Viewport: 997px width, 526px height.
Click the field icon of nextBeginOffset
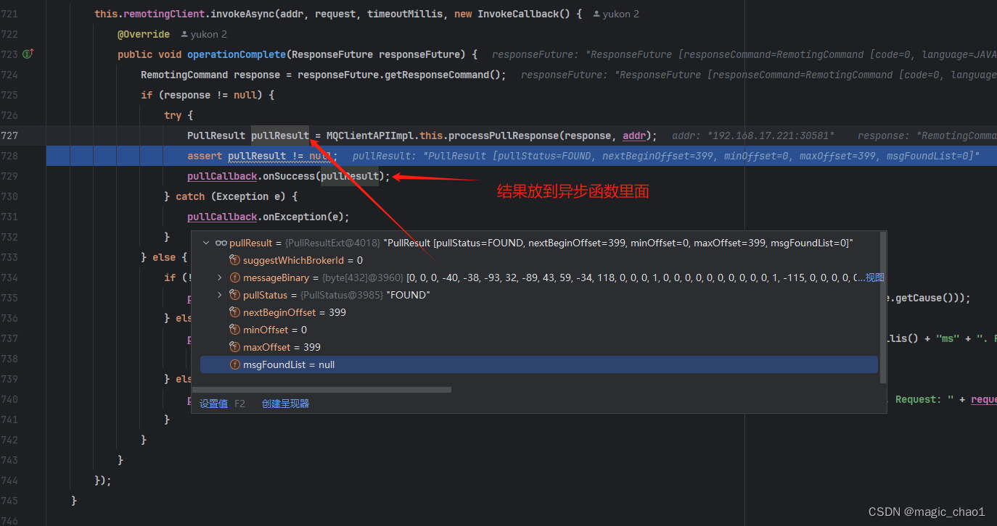coord(234,312)
